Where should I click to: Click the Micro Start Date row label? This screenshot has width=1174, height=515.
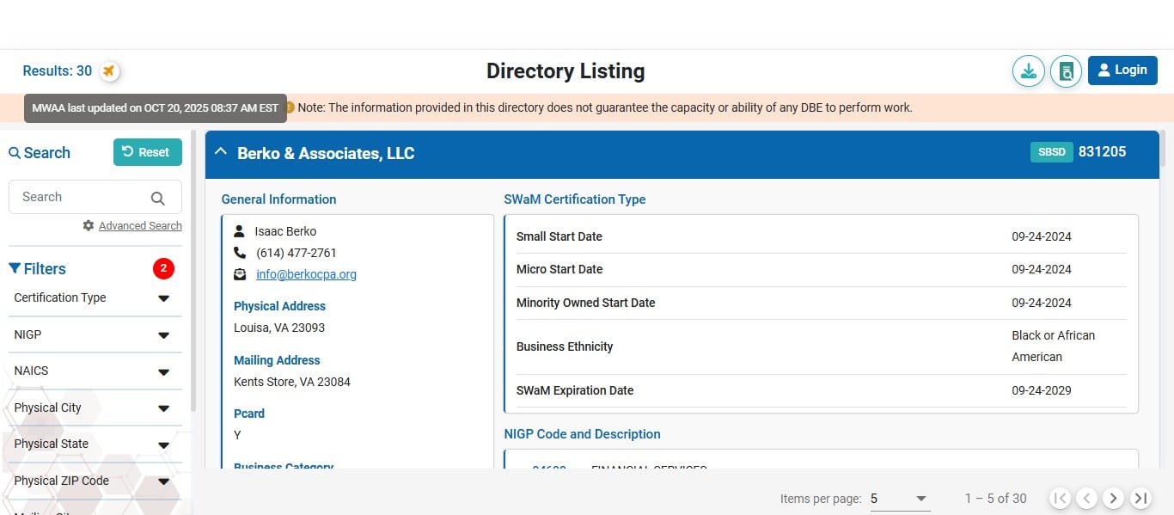click(x=559, y=269)
